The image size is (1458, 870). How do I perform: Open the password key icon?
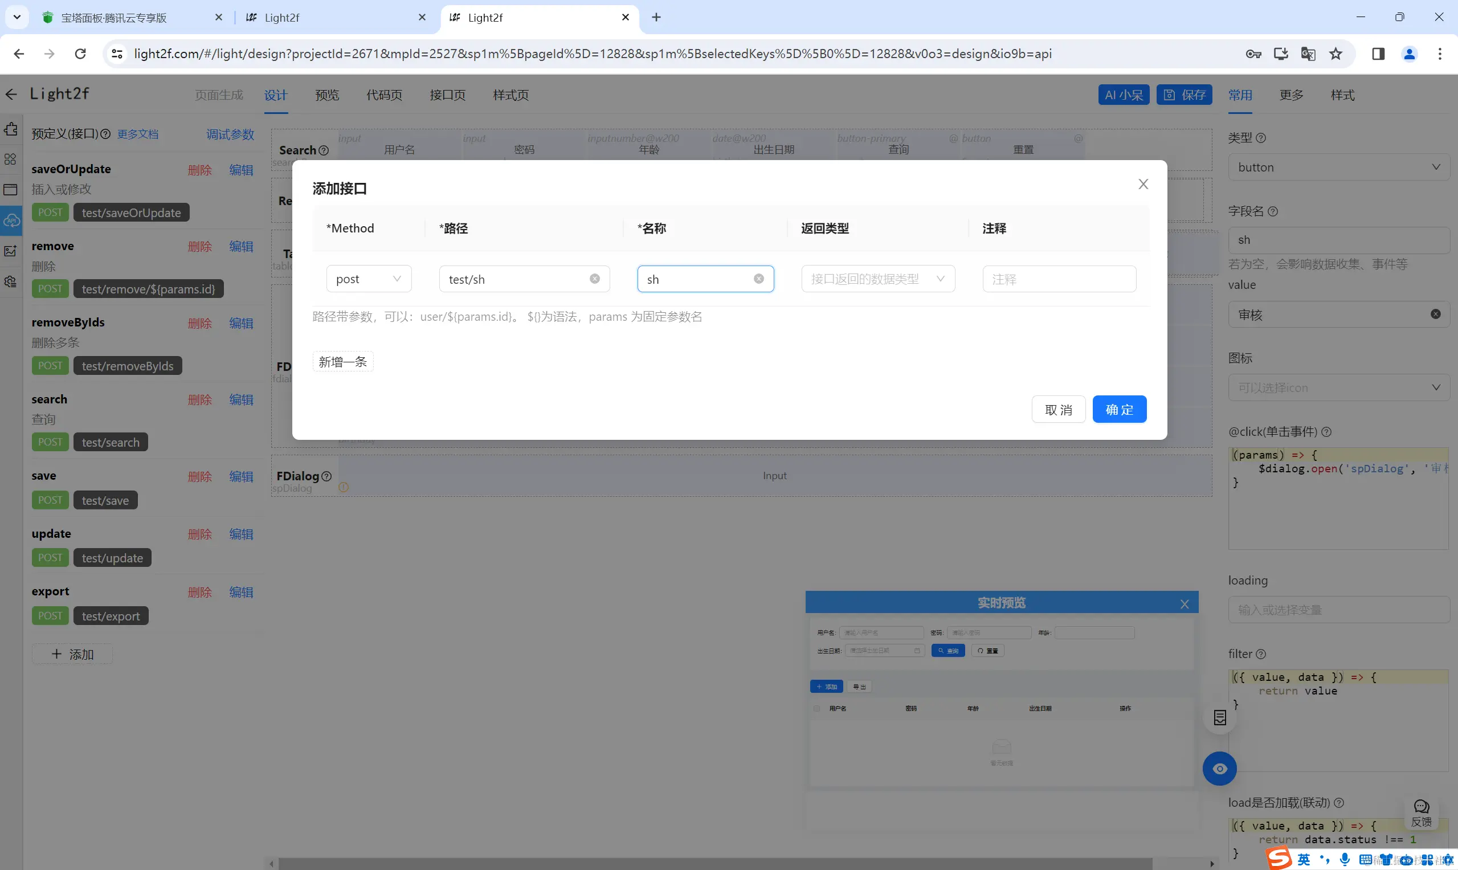point(1253,54)
